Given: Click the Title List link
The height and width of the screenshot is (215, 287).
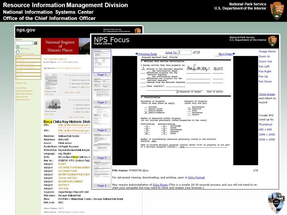Looking at the screenshot, I should (x=60, y=68).
